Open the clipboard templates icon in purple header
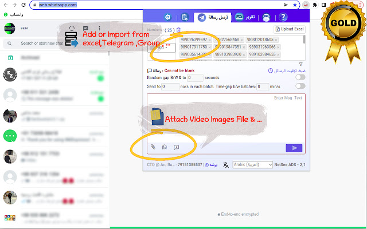This screenshot has width=367, height=229. tap(185, 17)
